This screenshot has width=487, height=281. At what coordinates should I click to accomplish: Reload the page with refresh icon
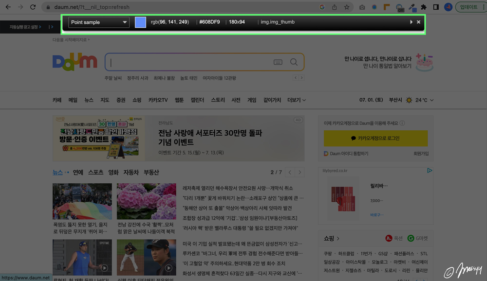(33, 7)
